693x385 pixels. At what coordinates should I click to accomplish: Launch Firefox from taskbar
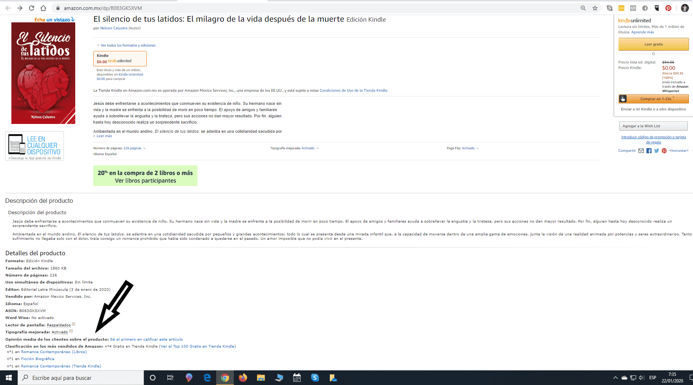click(x=243, y=378)
